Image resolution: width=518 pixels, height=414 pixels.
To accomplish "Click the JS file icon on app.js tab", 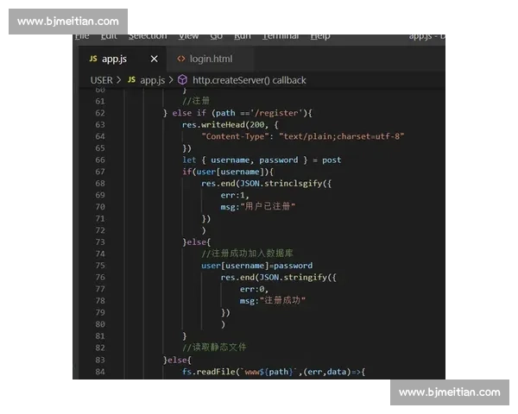I will (x=92, y=59).
